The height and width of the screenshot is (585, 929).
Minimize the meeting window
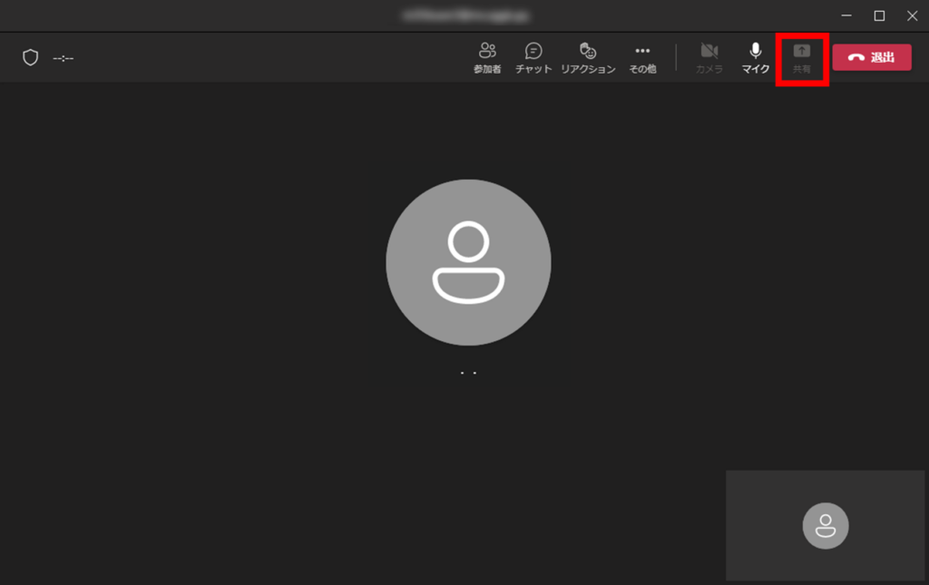(x=846, y=15)
